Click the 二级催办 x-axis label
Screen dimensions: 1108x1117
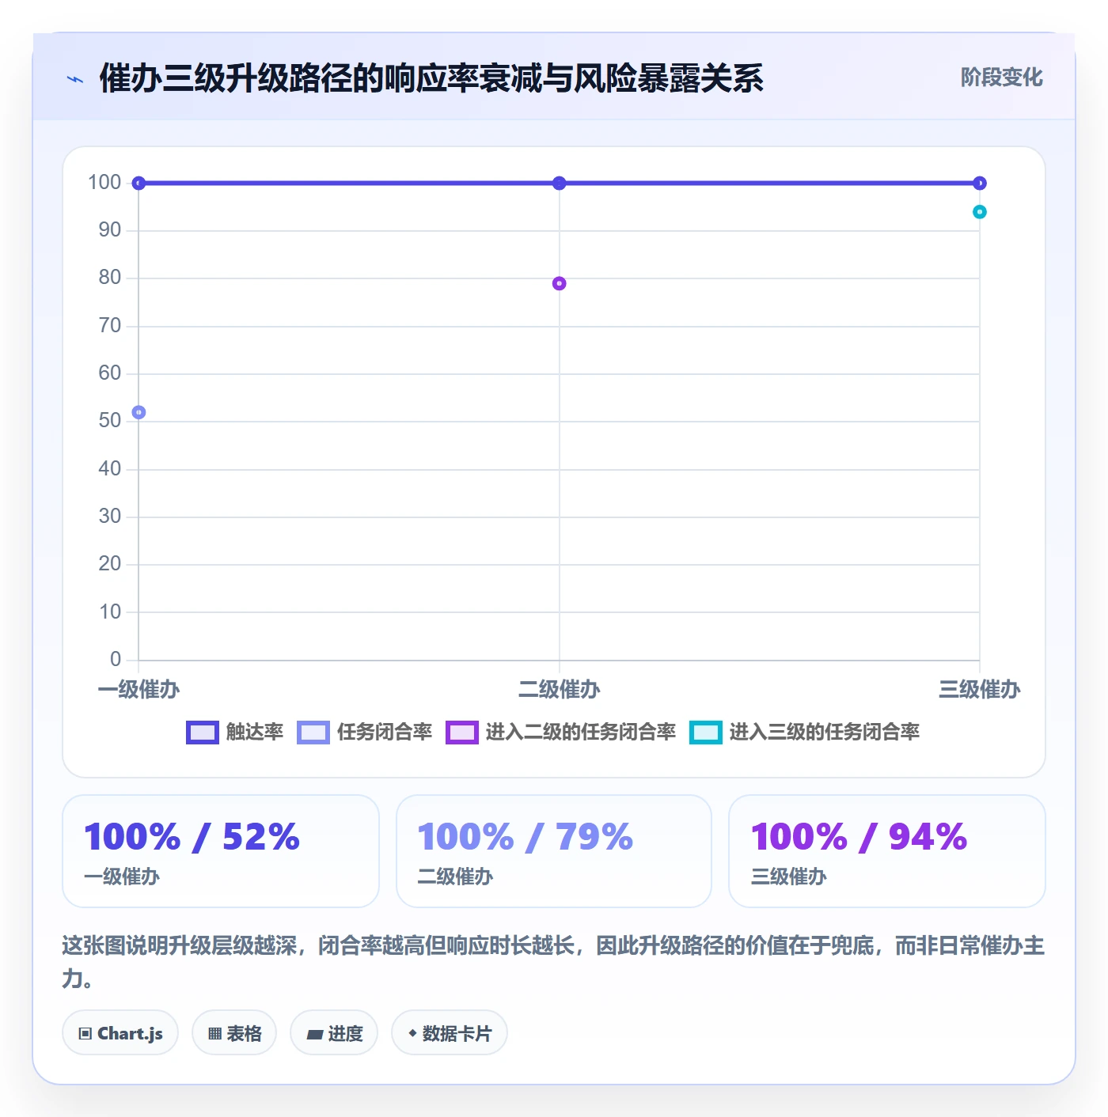tap(559, 690)
